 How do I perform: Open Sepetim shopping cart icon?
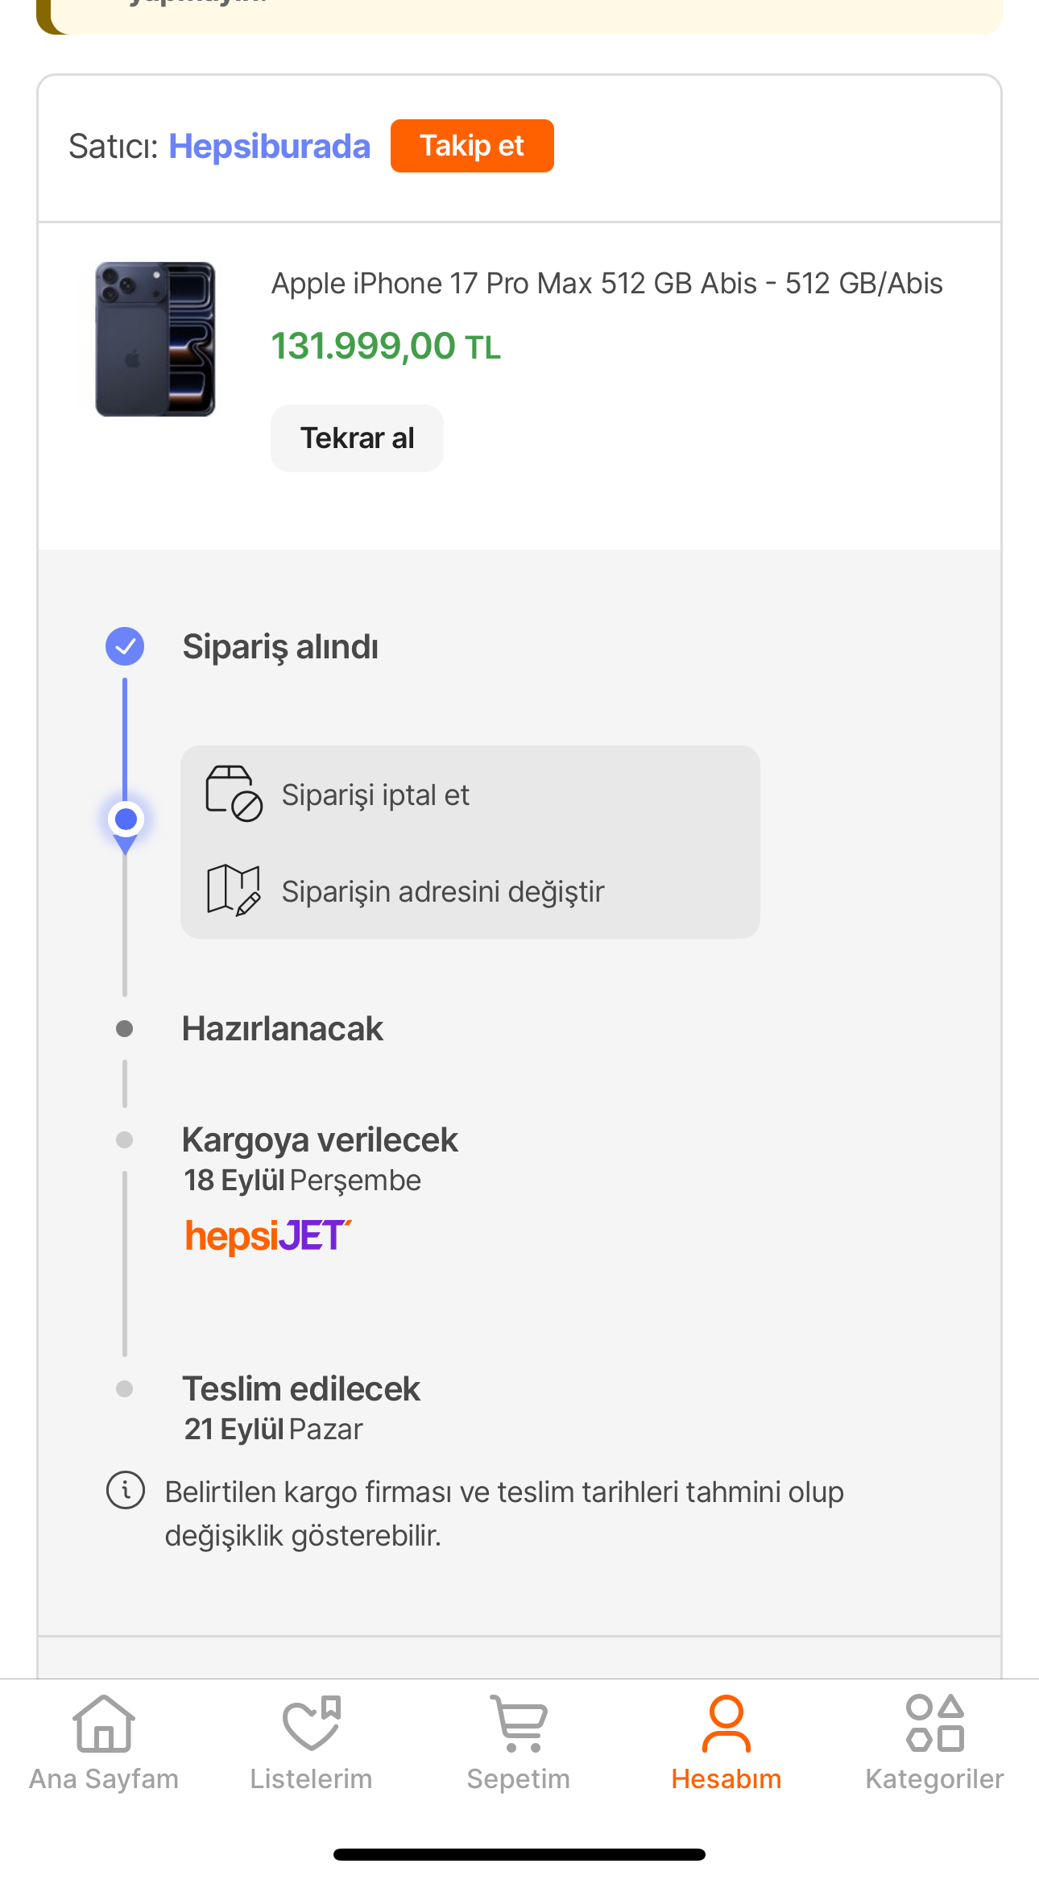[519, 1724]
